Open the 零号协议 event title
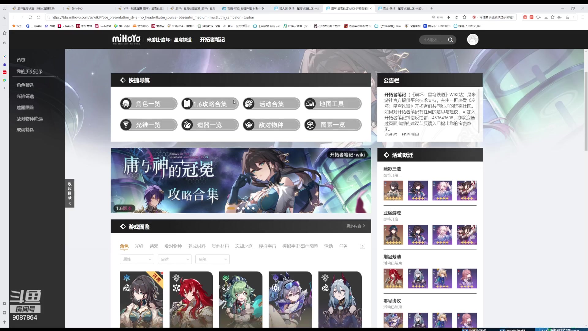Viewport: 588px width, 331px height. tap(392, 301)
